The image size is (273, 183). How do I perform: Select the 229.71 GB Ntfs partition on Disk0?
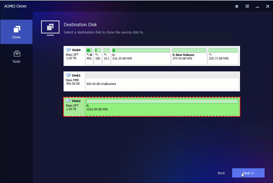[x=223, y=55]
